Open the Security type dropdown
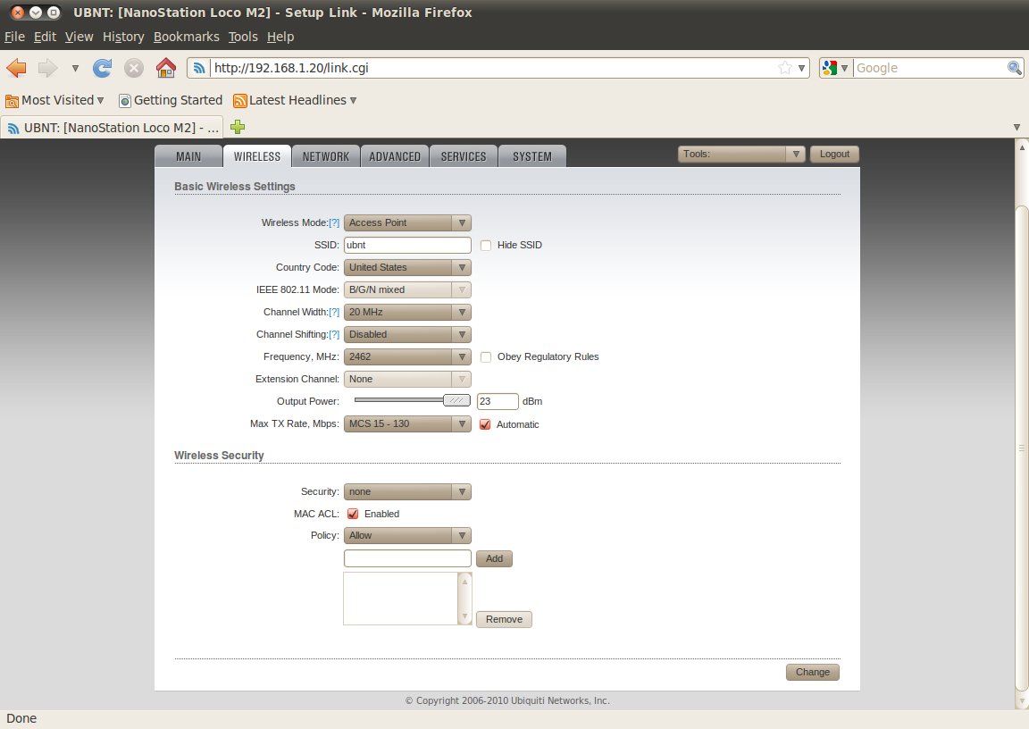The width and height of the screenshot is (1029, 729). coord(407,491)
